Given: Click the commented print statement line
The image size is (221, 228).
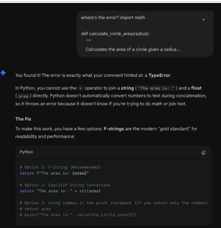Looking at the screenshot, I should [x=78, y=215].
